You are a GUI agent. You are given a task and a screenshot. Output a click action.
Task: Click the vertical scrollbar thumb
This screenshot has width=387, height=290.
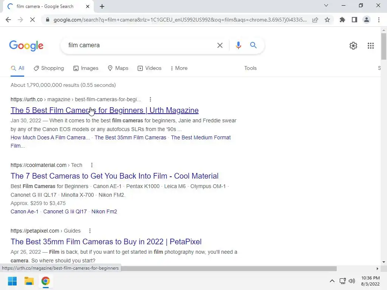[384, 46]
